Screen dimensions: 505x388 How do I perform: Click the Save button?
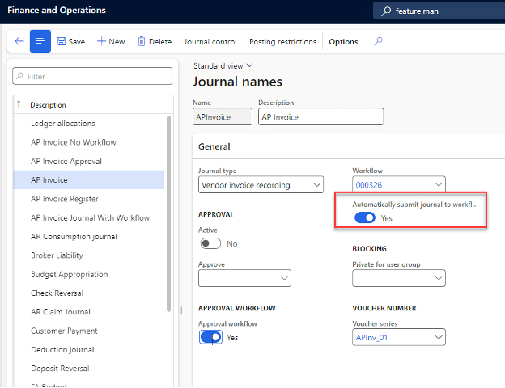[71, 41]
